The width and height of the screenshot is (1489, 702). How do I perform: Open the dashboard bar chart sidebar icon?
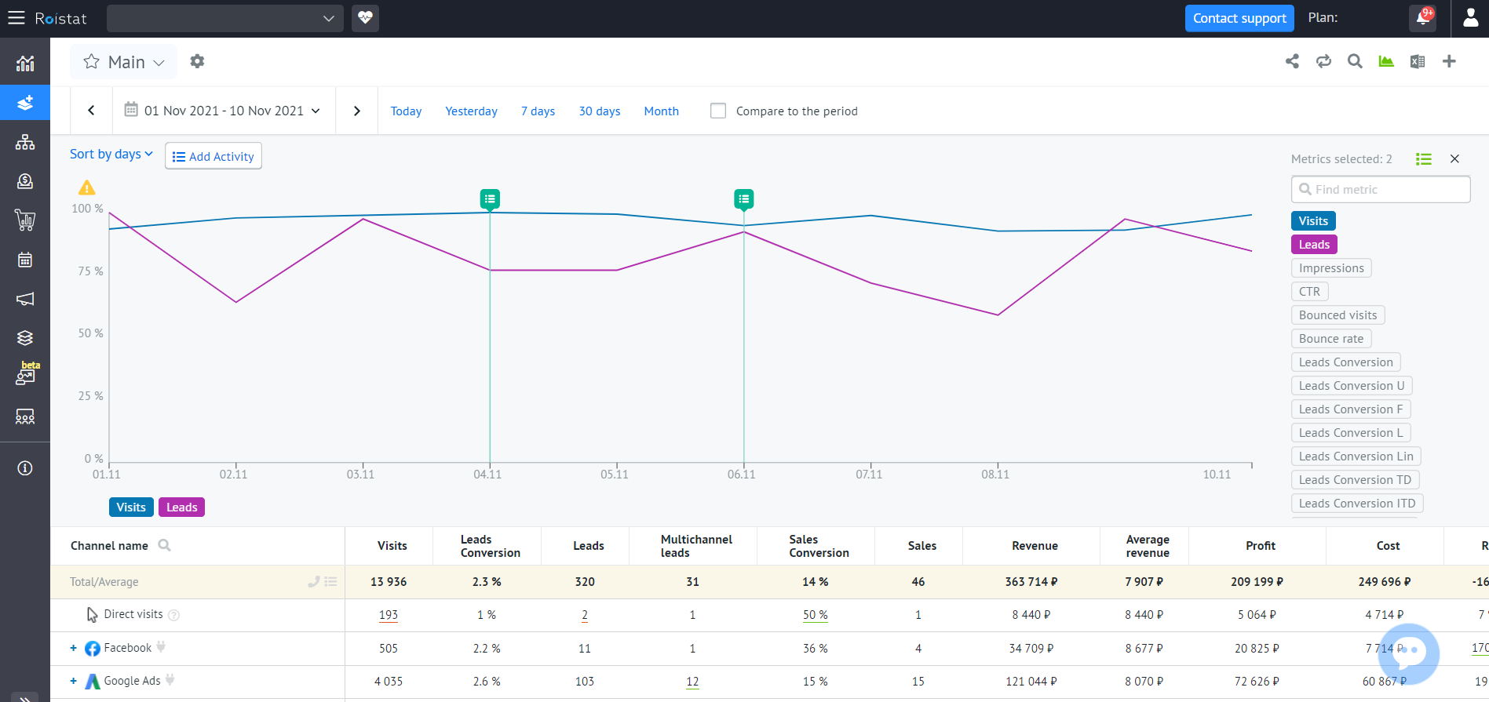(25, 63)
